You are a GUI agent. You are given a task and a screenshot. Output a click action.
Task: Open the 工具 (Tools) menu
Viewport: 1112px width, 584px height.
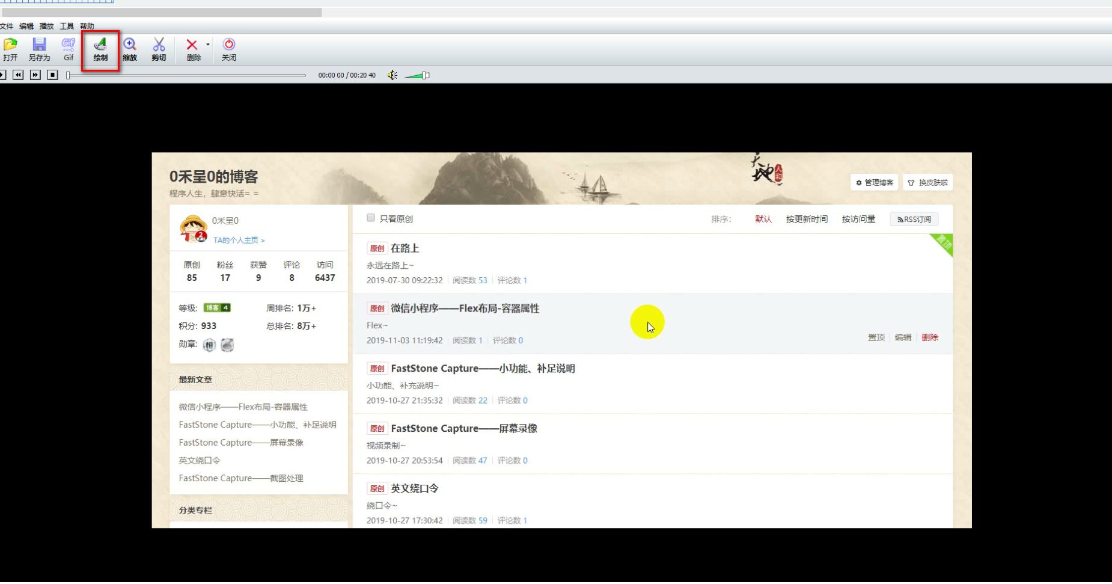67,26
